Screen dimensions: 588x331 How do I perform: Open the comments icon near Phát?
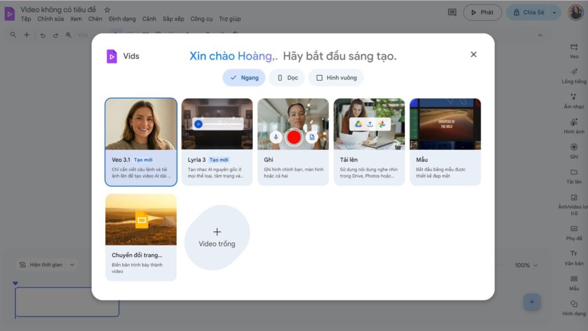(452, 13)
